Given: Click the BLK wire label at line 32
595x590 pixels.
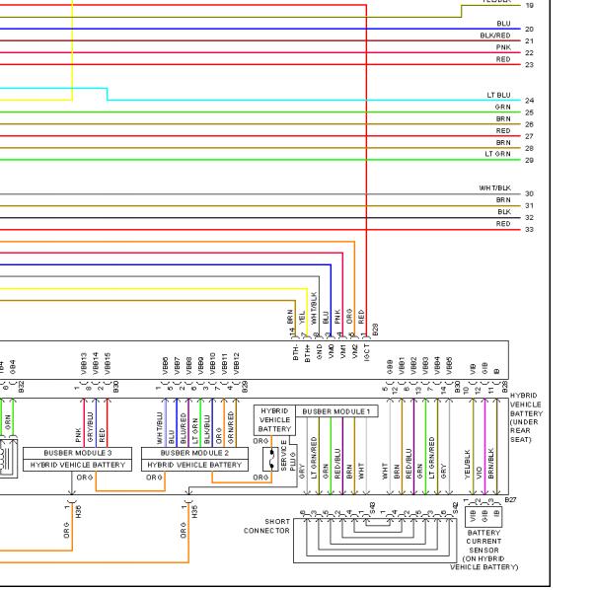Looking at the screenshot, I should (504, 212).
